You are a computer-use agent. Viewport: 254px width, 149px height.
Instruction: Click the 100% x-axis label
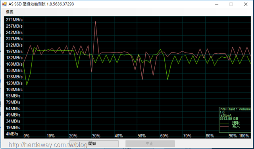[x=244, y=136]
